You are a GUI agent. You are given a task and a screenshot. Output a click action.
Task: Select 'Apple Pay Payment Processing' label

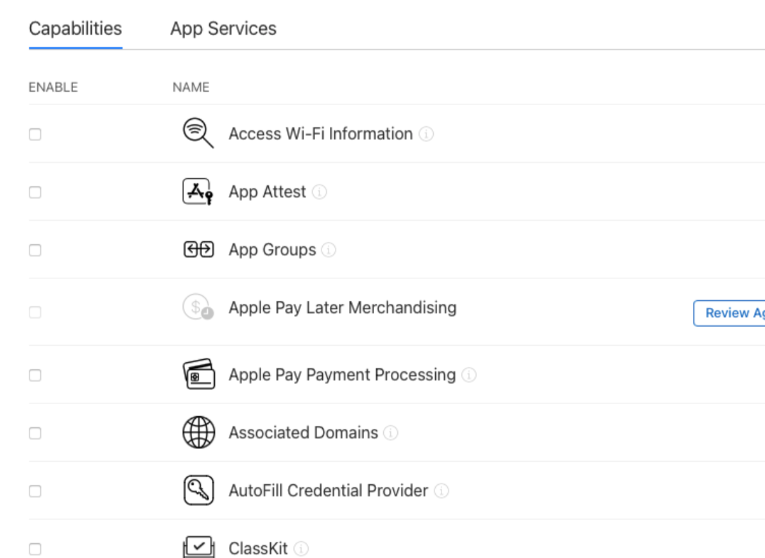343,375
